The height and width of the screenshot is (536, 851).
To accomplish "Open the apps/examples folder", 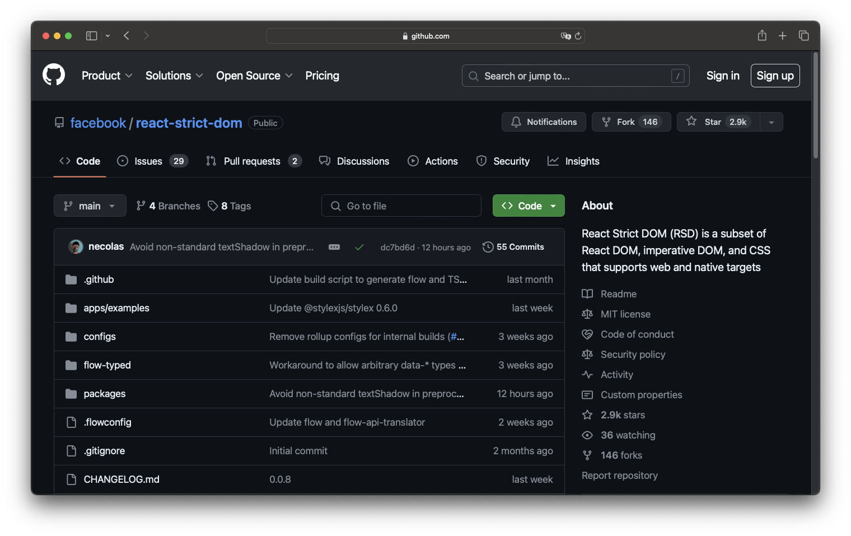I will point(116,308).
